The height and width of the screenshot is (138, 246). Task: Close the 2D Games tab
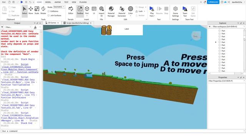point(58,23)
